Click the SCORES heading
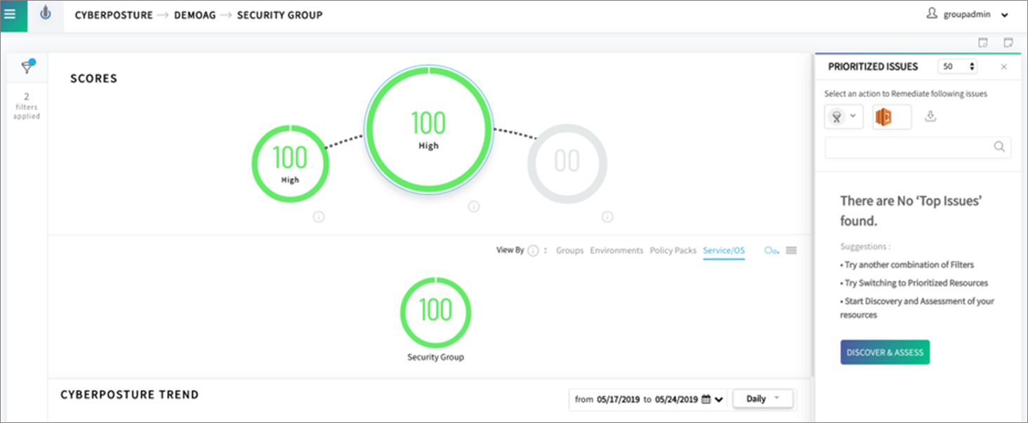 tap(93, 79)
